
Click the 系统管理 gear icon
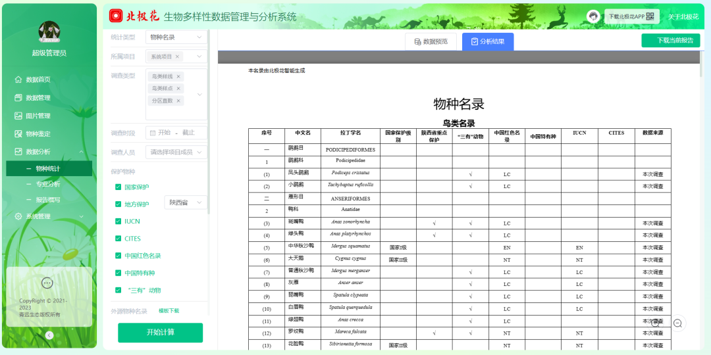click(18, 216)
